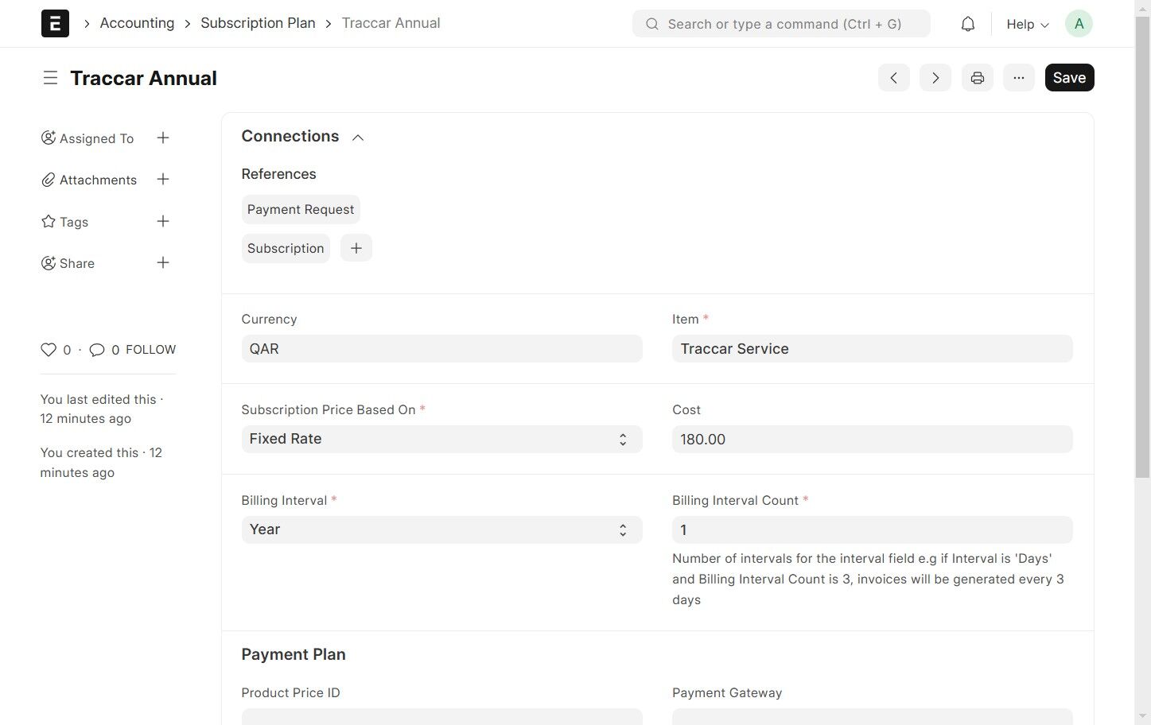This screenshot has width=1151, height=725.
Task: Add an attachment with the plus icon
Action: pos(163,180)
